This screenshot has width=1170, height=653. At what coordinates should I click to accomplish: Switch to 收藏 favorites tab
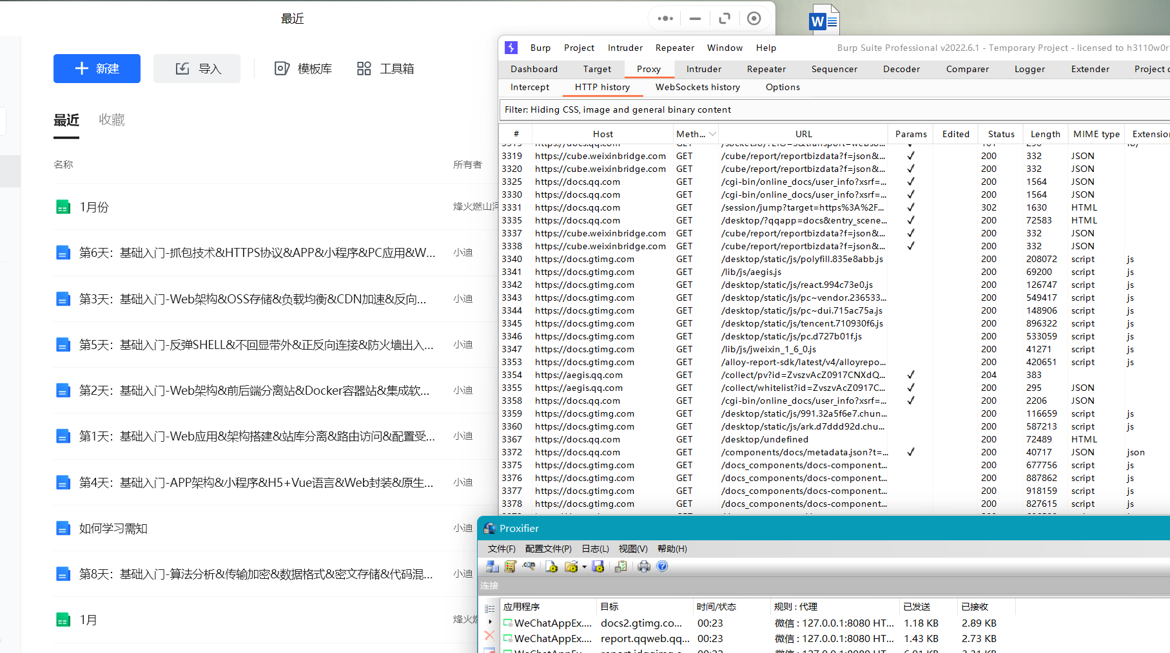coord(112,120)
